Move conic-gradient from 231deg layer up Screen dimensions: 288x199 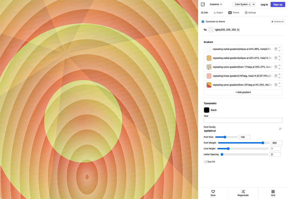279,83
